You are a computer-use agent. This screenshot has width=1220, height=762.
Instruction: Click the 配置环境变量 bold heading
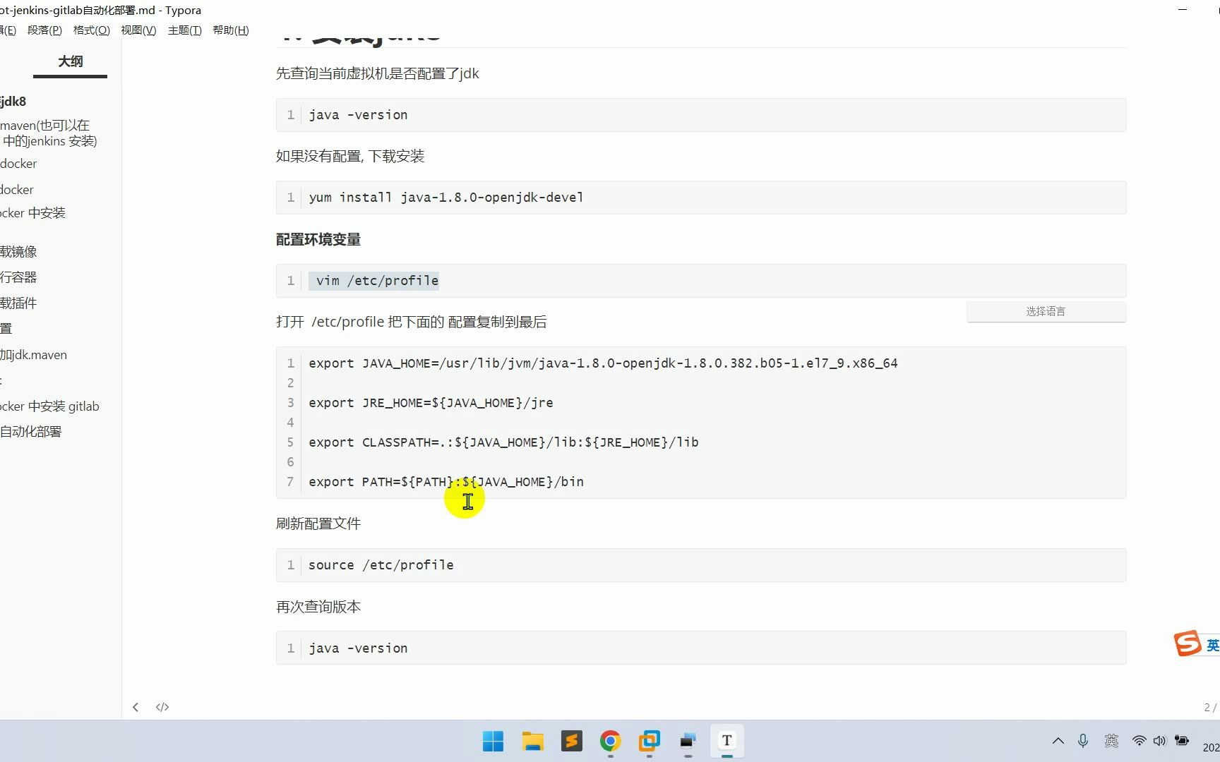(318, 240)
